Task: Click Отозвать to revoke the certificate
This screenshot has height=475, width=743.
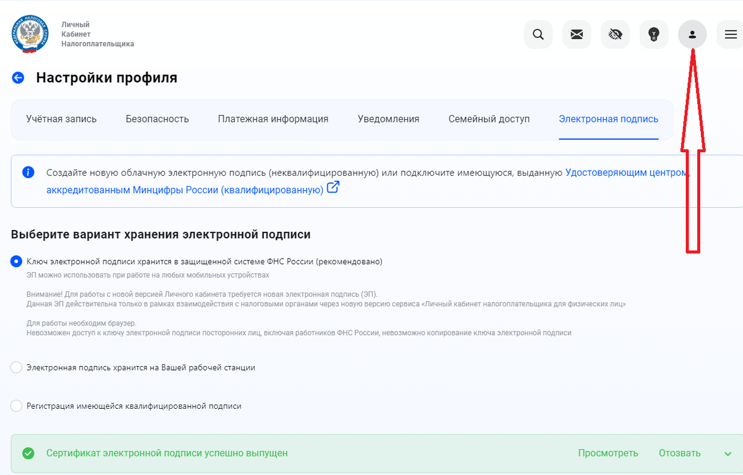Action: coord(679,453)
